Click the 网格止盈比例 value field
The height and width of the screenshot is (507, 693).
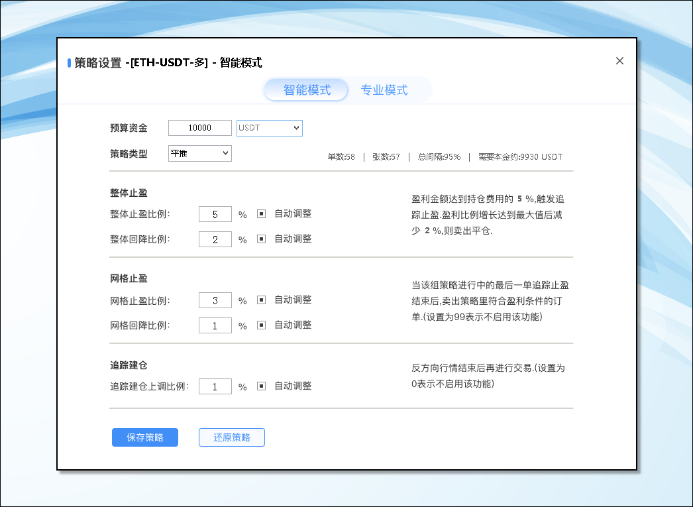[x=215, y=300]
